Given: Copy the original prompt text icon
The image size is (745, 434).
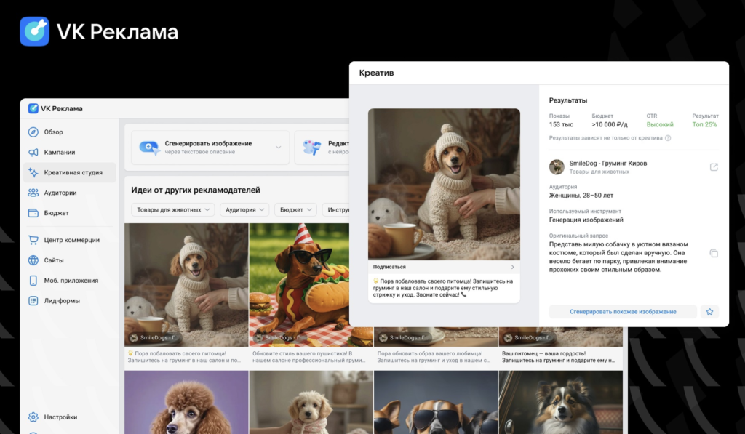Looking at the screenshot, I should coord(714,253).
